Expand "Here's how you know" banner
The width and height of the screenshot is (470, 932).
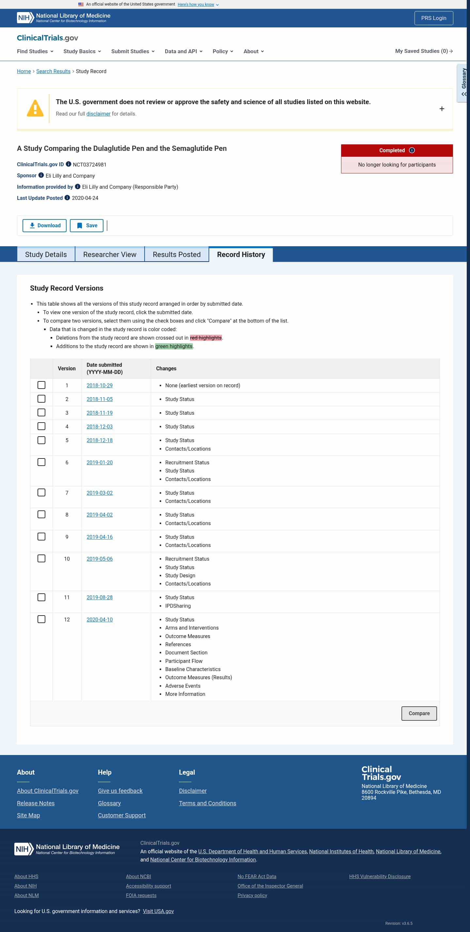[x=198, y=4]
